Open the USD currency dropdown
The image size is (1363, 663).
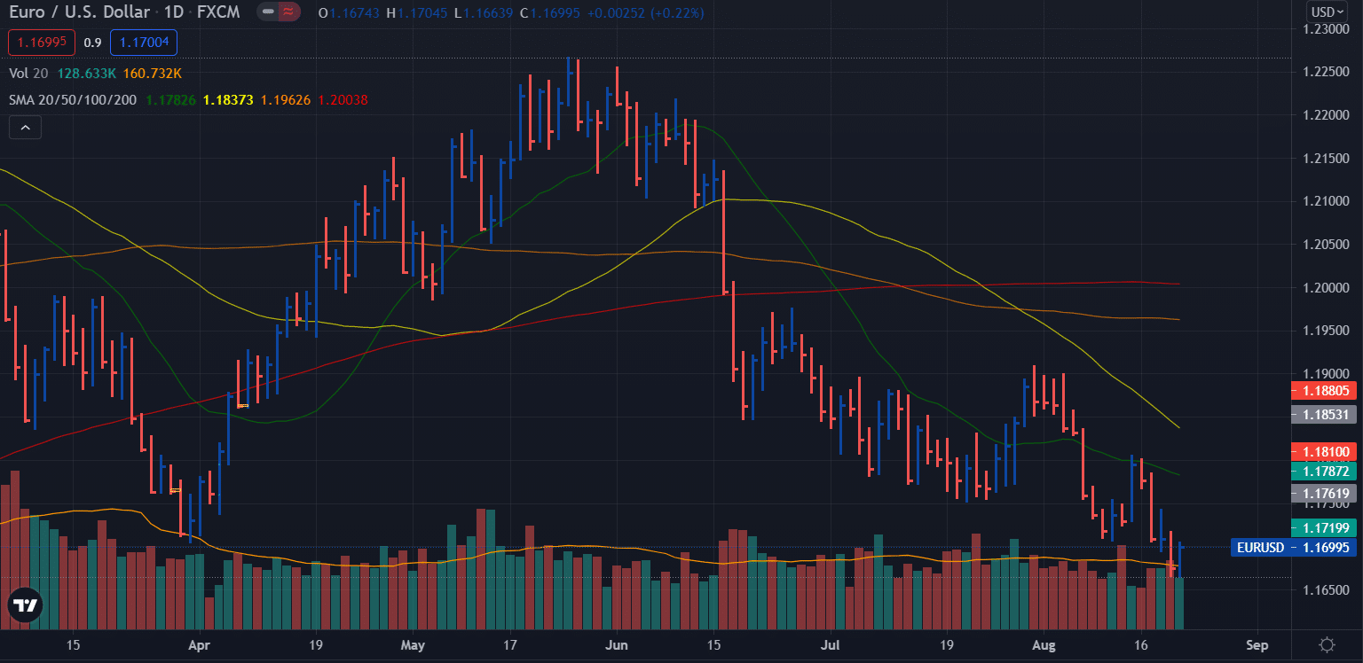[1328, 12]
